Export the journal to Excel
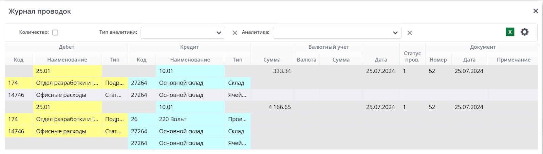 pos(510,32)
